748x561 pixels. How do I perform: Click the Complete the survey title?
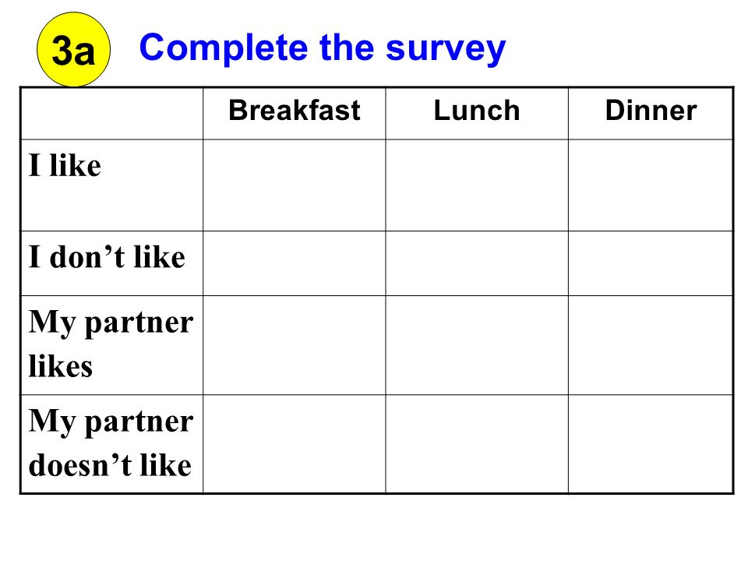(x=322, y=48)
